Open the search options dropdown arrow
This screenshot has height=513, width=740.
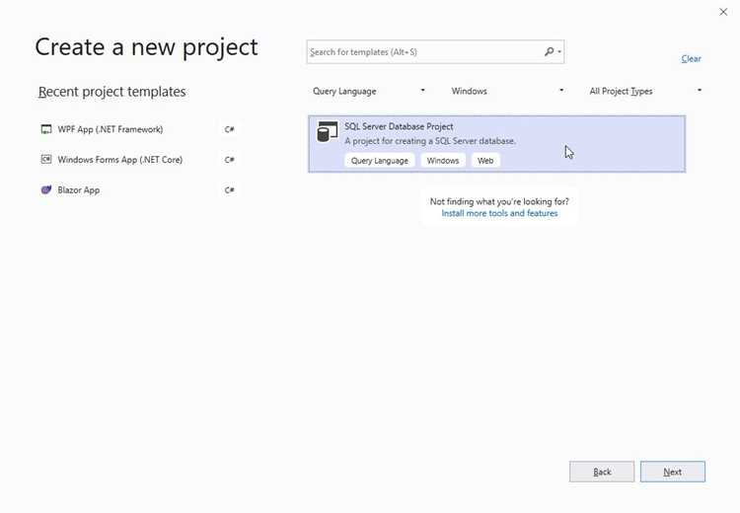click(x=559, y=51)
